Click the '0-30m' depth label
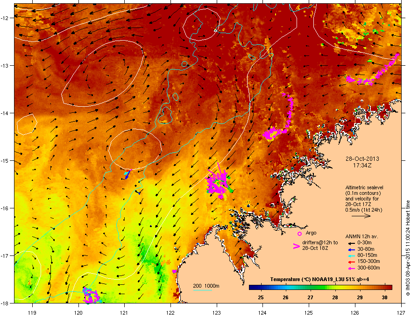 click(x=365, y=243)
